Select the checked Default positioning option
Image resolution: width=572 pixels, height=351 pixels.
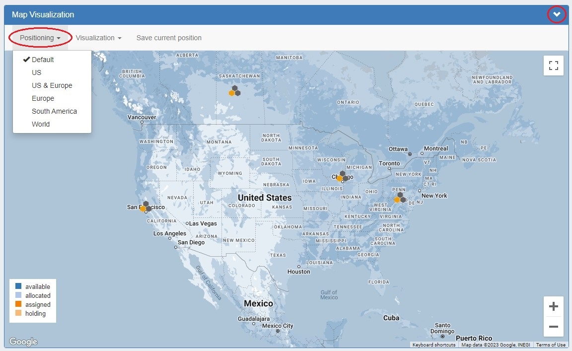point(43,60)
